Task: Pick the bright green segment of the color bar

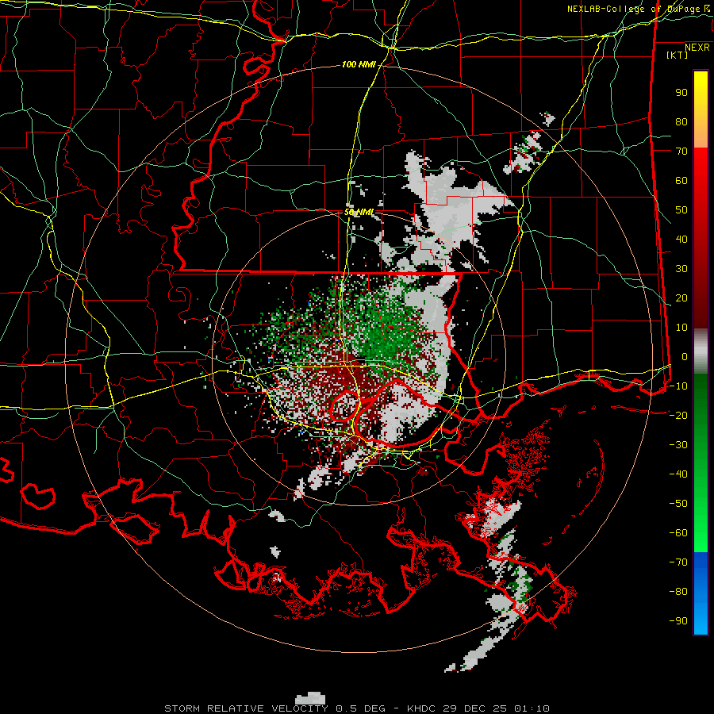Action: pyautogui.click(x=701, y=510)
